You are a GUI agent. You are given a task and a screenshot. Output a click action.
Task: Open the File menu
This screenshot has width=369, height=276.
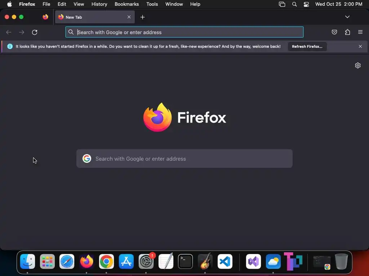coord(46,4)
